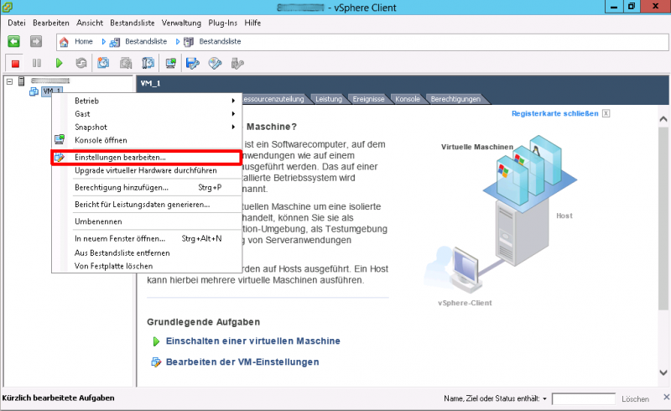Viewport: 671px width, 411px height.
Task: Click the green back navigation arrow
Action: point(13,42)
